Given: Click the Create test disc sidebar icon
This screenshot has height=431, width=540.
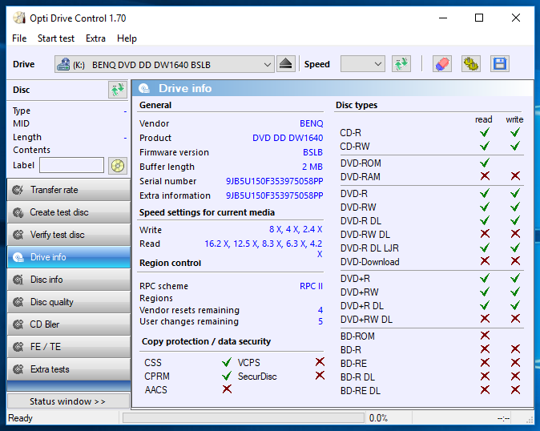Looking at the screenshot, I should pyautogui.click(x=18, y=212).
